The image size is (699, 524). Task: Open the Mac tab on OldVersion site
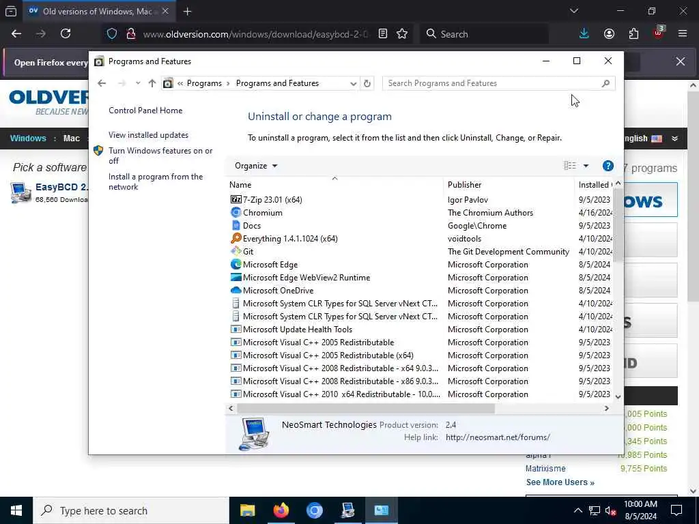[71, 138]
